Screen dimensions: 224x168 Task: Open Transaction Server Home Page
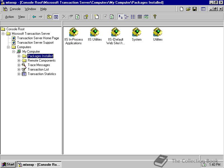[38, 38]
